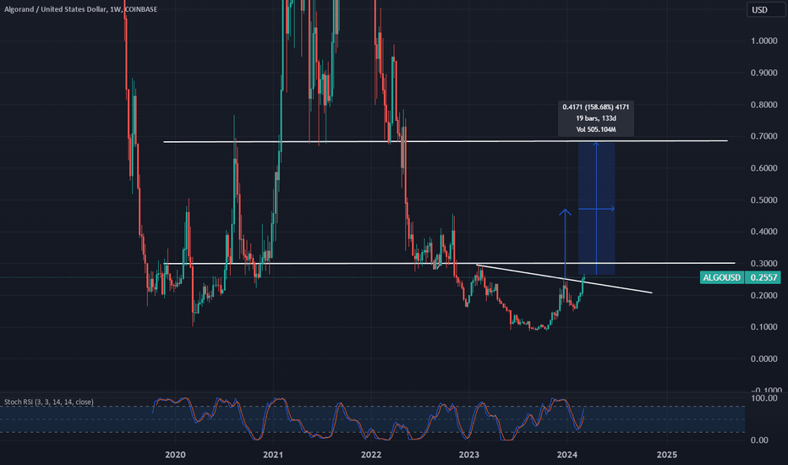
Task: Open the Stoch RSI indicator legend
Action: click(49, 402)
